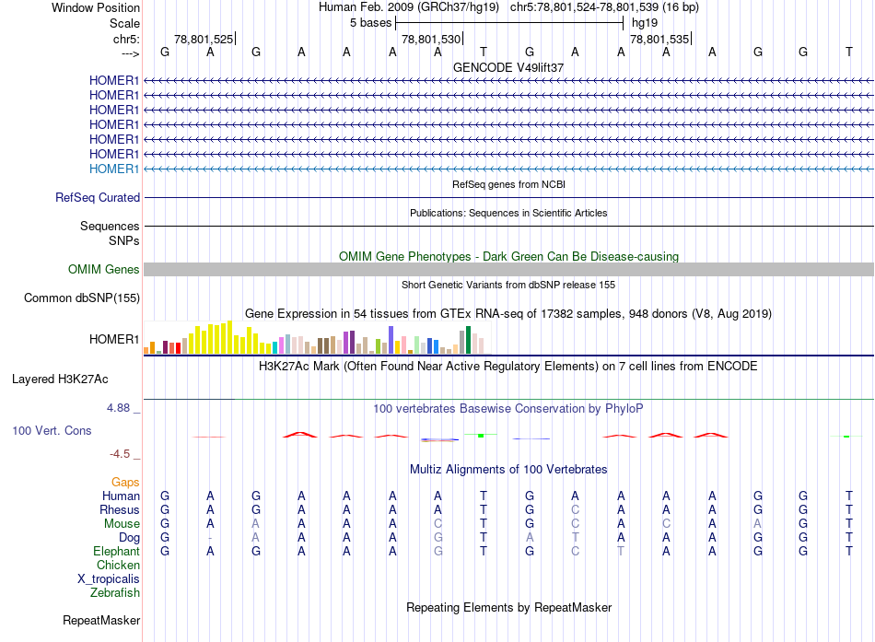Screen dimensions: 875x642
Task: Click the gray OMIM Genes bar
Action: pos(508,270)
